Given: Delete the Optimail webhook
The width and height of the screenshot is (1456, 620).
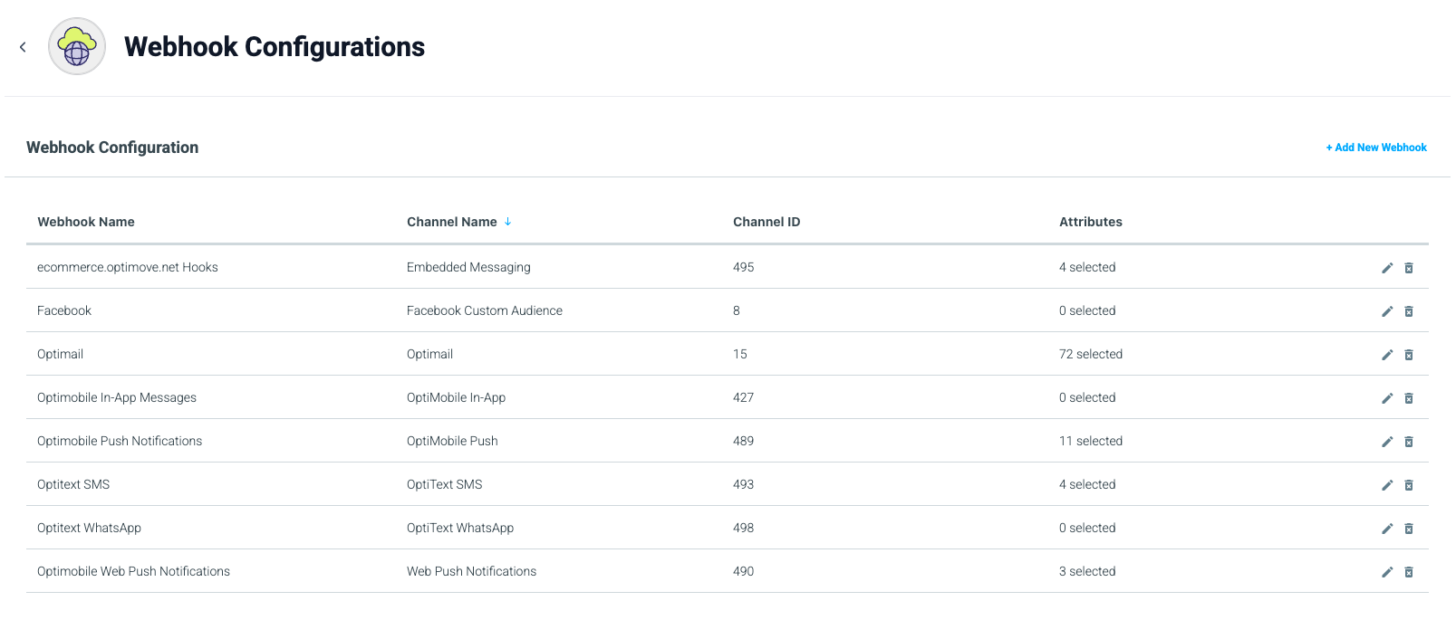Looking at the screenshot, I should [x=1409, y=355].
